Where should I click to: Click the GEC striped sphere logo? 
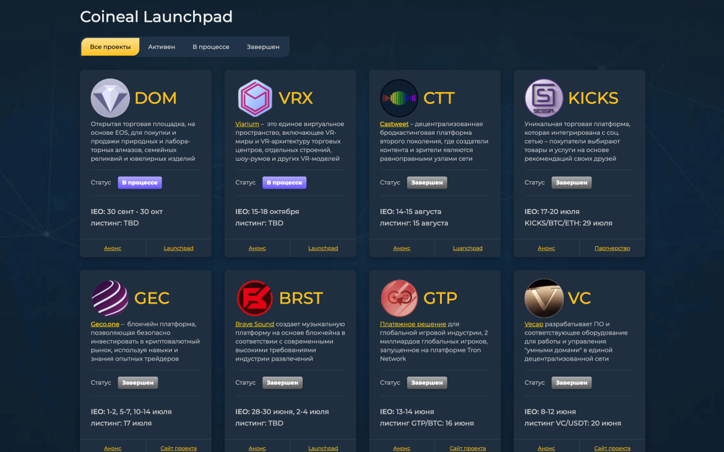click(x=110, y=298)
